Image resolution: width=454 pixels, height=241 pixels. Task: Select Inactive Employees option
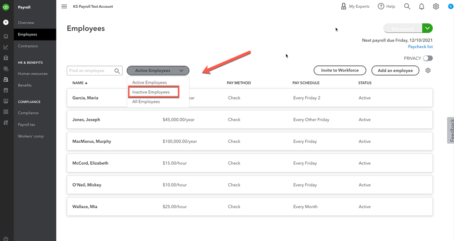click(151, 92)
